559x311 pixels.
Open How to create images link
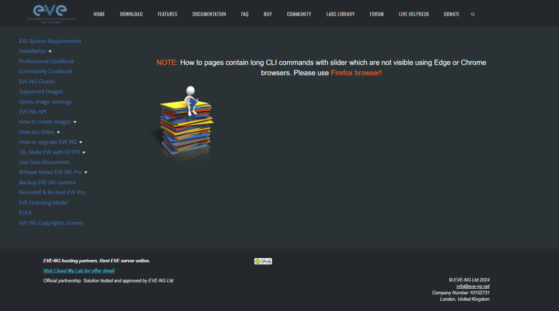45,122
